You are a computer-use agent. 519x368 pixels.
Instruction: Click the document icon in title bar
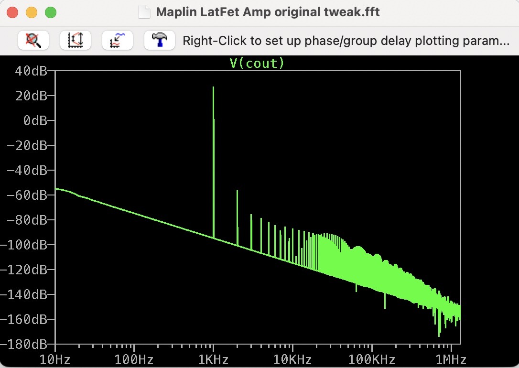(x=144, y=12)
